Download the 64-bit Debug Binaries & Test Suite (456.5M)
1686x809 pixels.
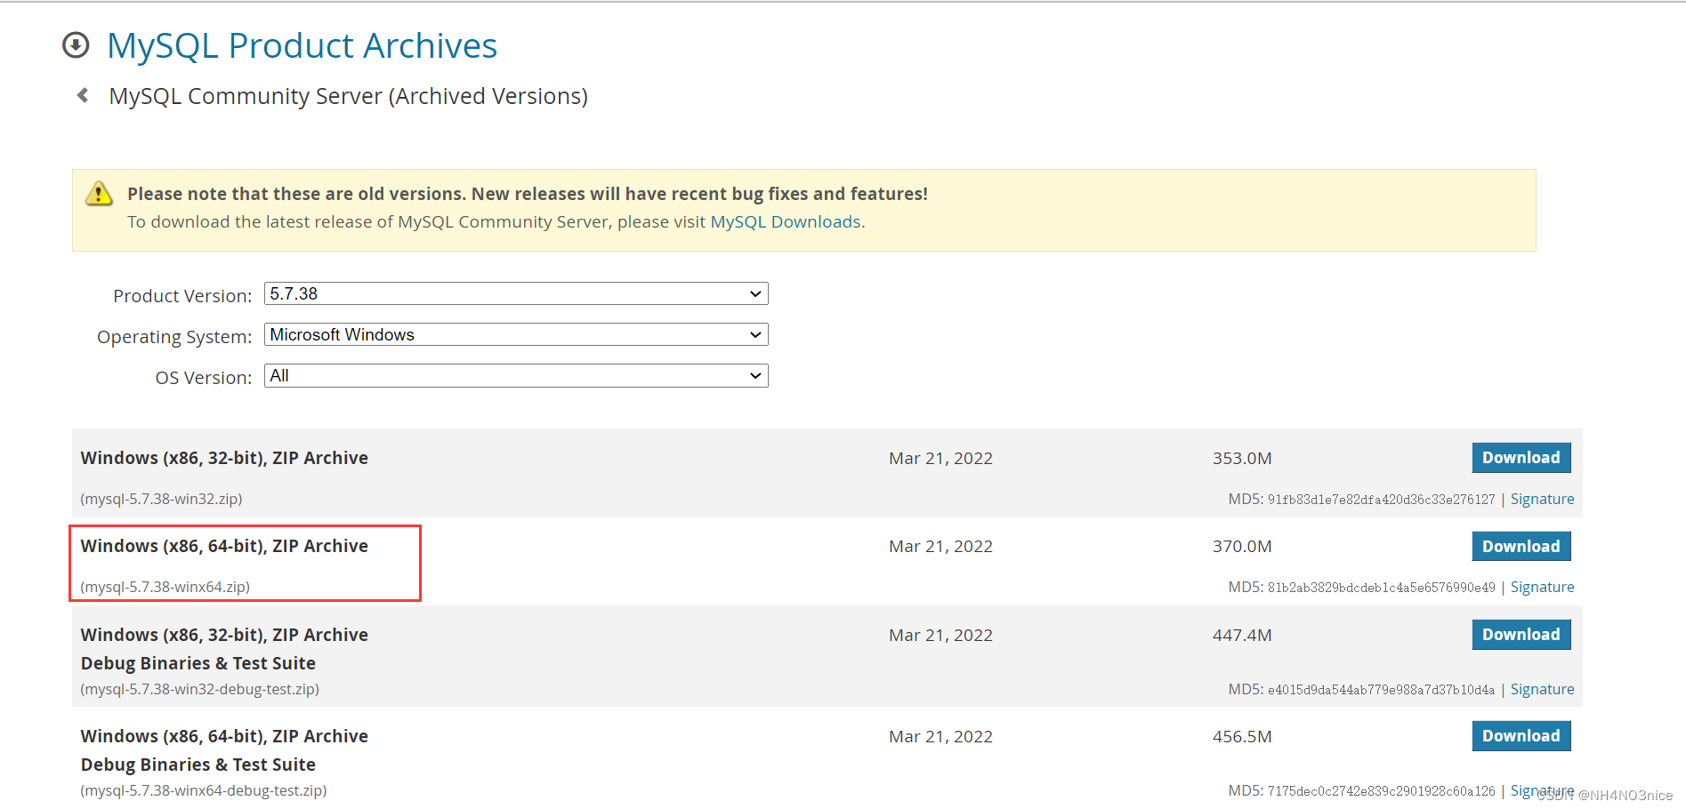pyautogui.click(x=1521, y=736)
